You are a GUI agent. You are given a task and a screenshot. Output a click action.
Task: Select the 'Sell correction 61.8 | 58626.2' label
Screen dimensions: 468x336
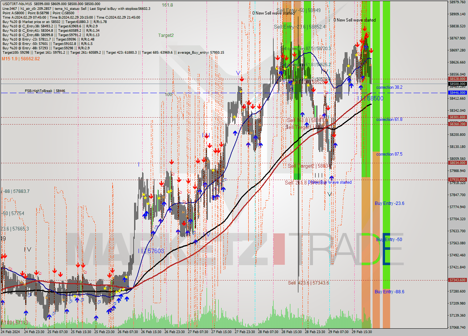306,65
